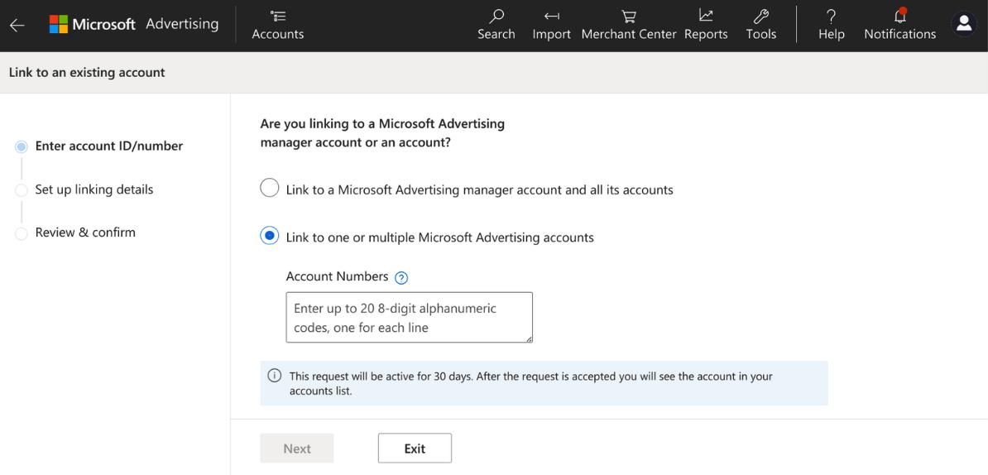Click the Account Numbers text box
The width and height of the screenshot is (988, 475).
point(409,317)
